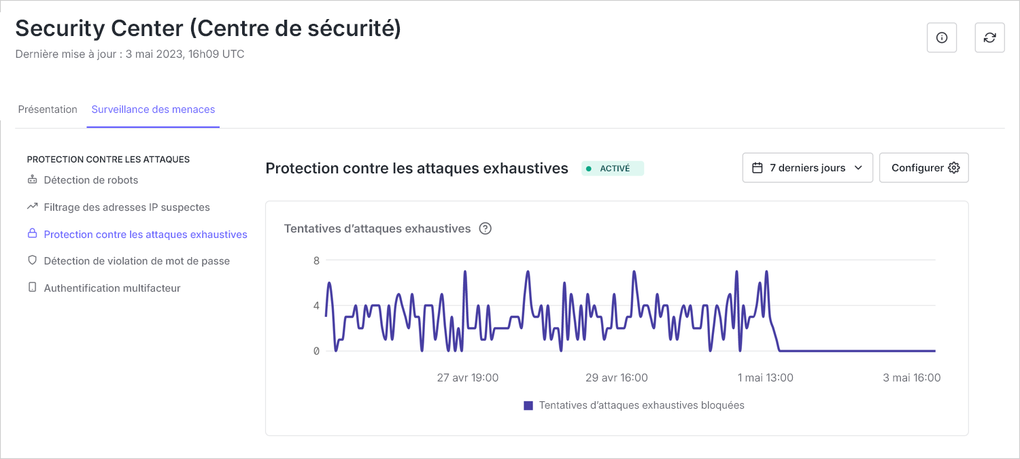Open Détection de violation de mot de passe
This screenshot has height=459, width=1020.
click(x=137, y=260)
